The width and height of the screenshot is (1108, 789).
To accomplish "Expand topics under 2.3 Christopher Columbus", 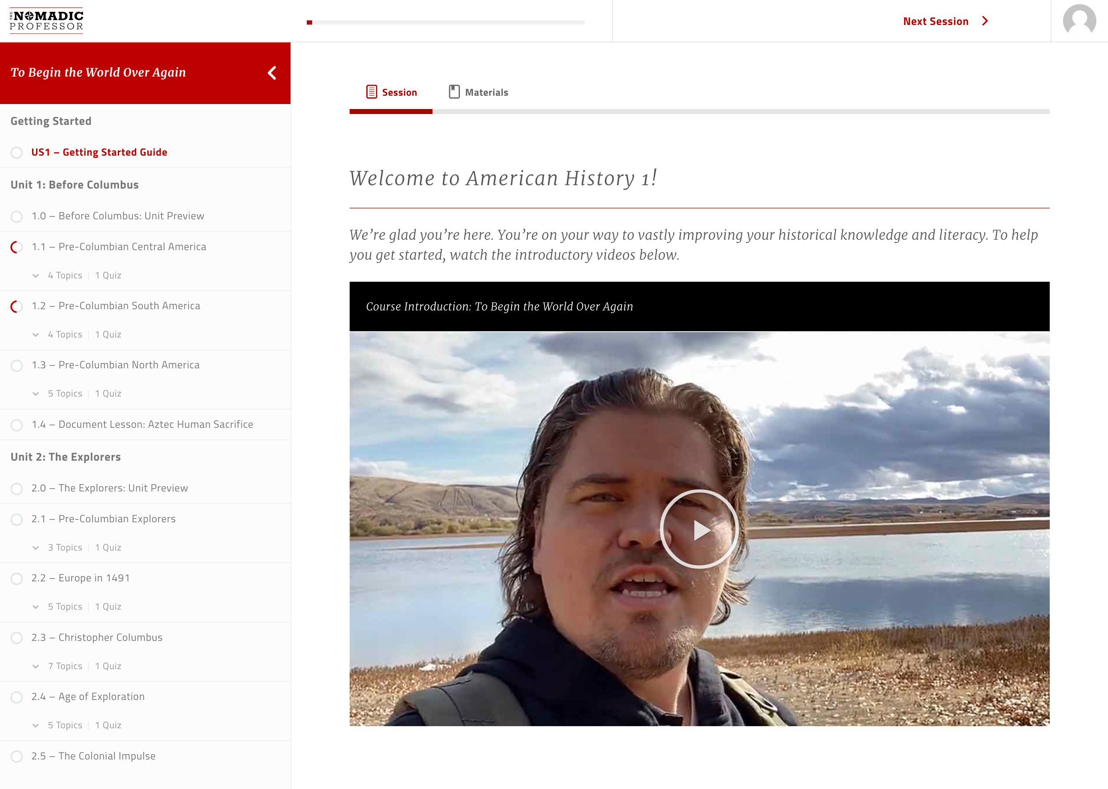I will [x=35, y=666].
